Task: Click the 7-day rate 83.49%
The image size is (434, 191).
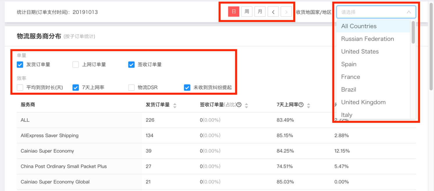Action: click(285, 120)
